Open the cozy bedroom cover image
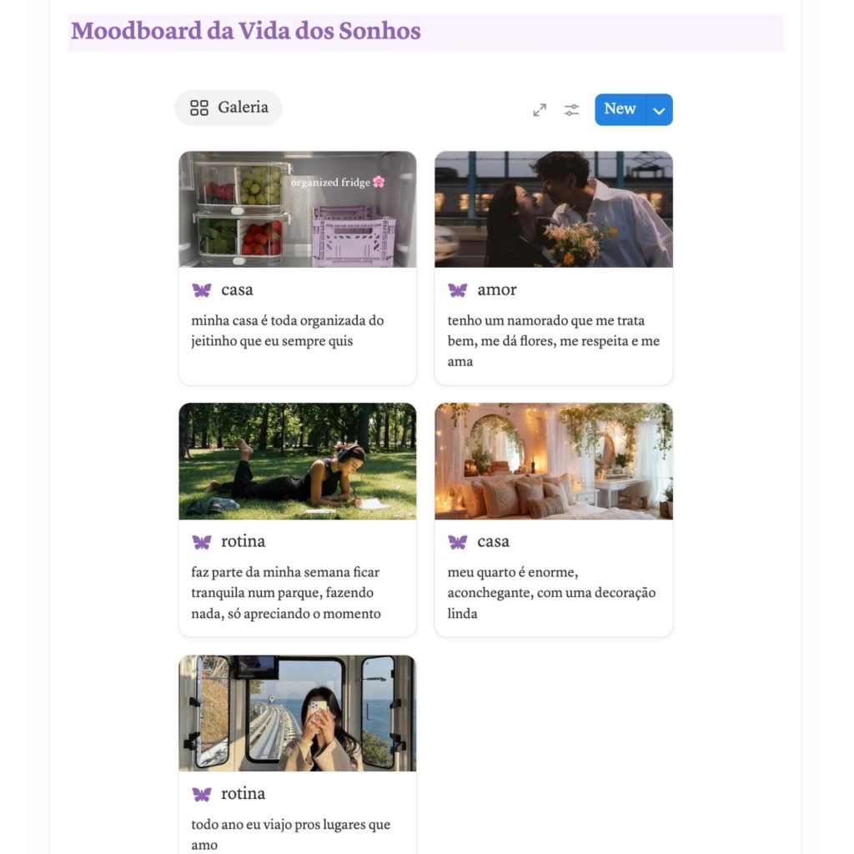The height and width of the screenshot is (854, 854). click(554, 461)
